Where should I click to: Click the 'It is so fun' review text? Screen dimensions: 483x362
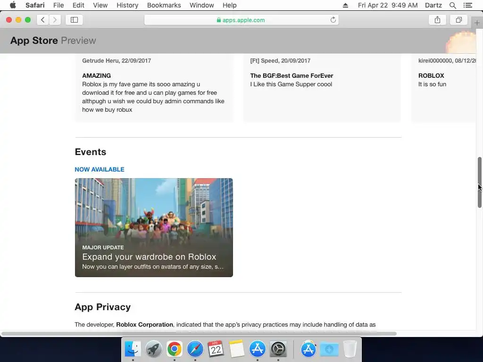coord(432,84)
